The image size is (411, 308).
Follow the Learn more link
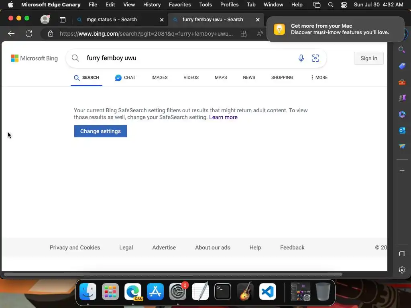click(x=223, y=118)
